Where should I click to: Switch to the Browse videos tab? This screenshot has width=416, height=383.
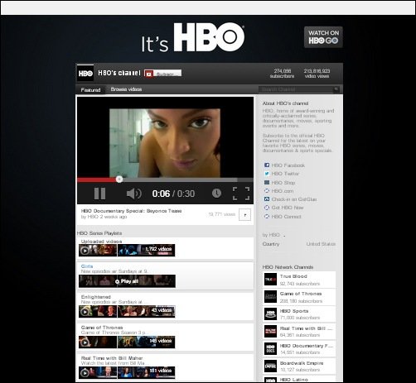point(126,89)
